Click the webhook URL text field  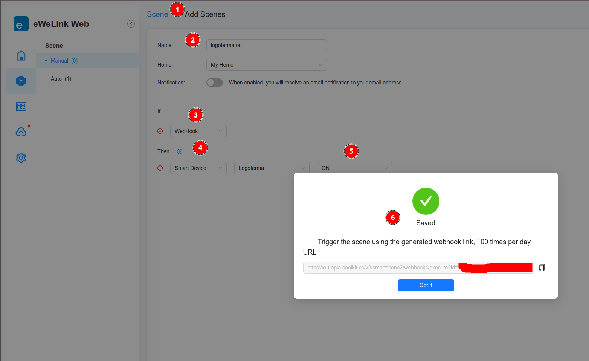click(419, 268)
